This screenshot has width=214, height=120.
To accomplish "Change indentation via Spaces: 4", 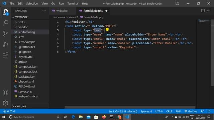I will point(146,111).
